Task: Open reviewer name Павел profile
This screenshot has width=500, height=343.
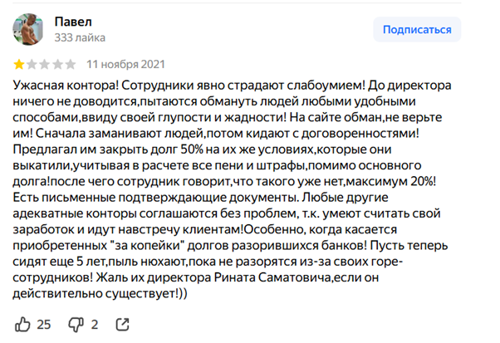Action: [72, 21]
